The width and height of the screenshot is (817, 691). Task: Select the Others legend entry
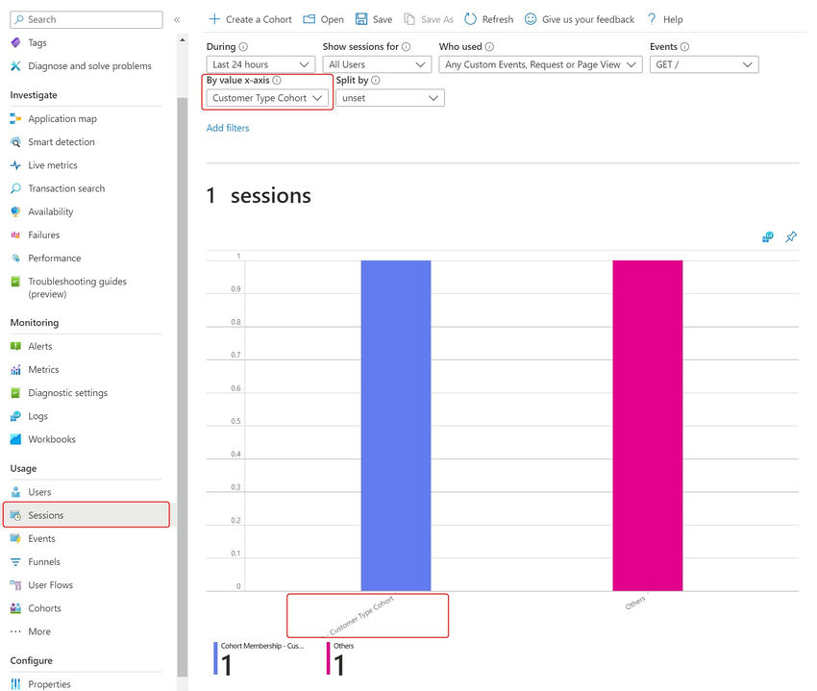coord(341,658)
